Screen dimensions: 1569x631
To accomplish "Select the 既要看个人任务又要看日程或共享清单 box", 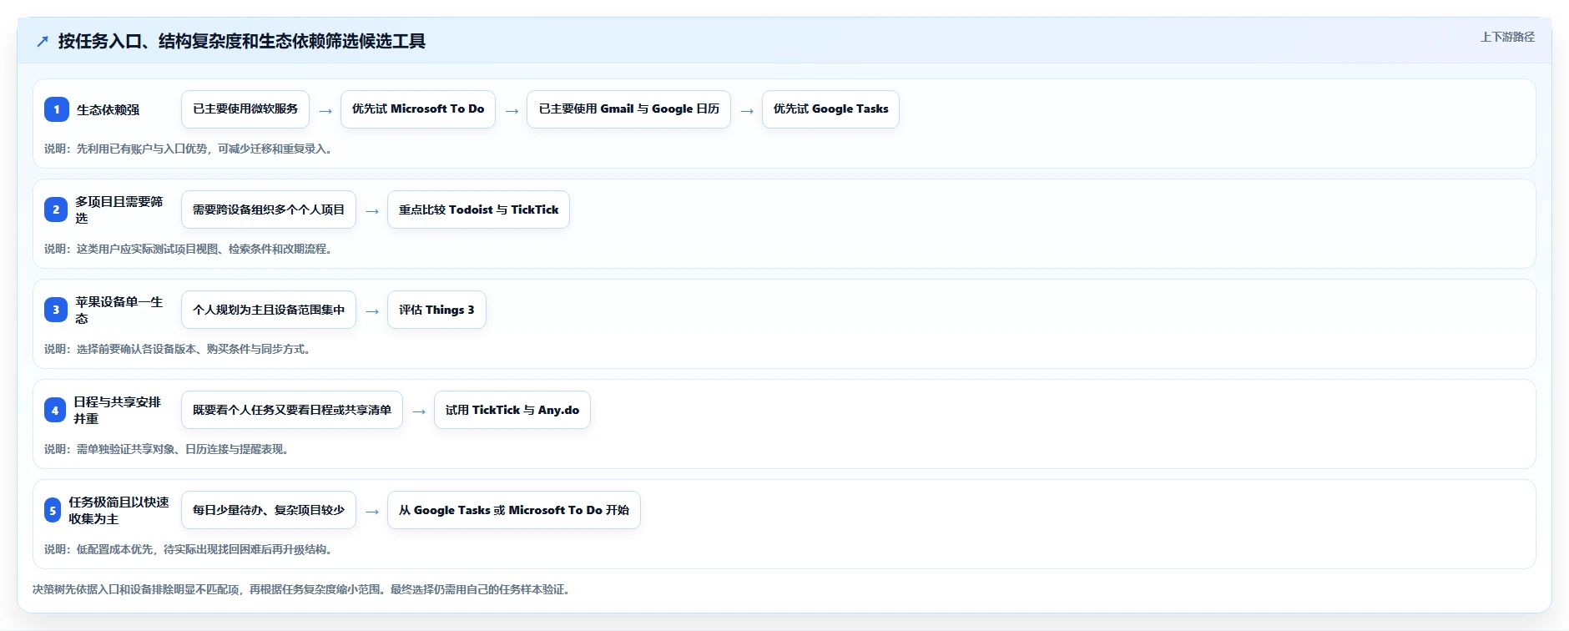I will tap(292, 410).
